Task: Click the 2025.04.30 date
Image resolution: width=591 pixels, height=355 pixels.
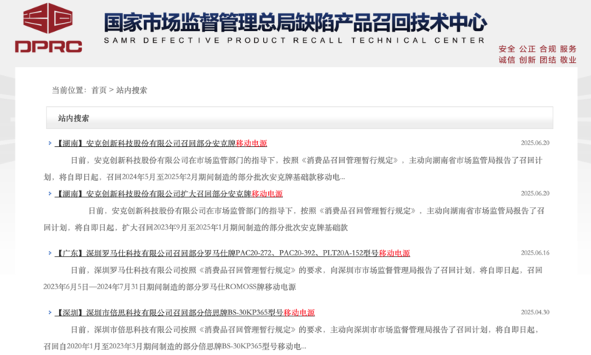Action: pos(535,312)
